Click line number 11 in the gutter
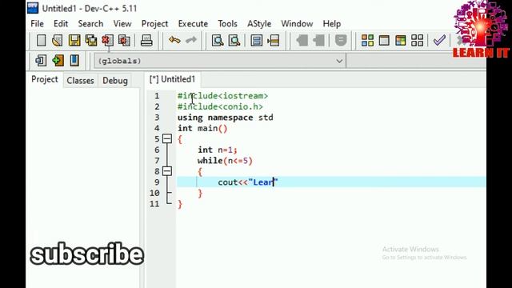The width and height of the screenshot is (512, 288). (154, 204)
